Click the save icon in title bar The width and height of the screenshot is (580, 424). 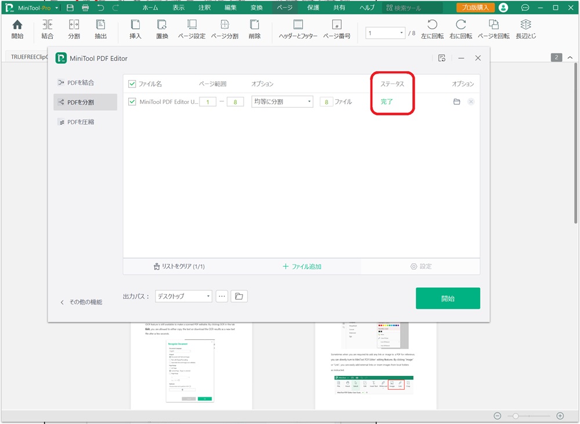tap(70, 8)
